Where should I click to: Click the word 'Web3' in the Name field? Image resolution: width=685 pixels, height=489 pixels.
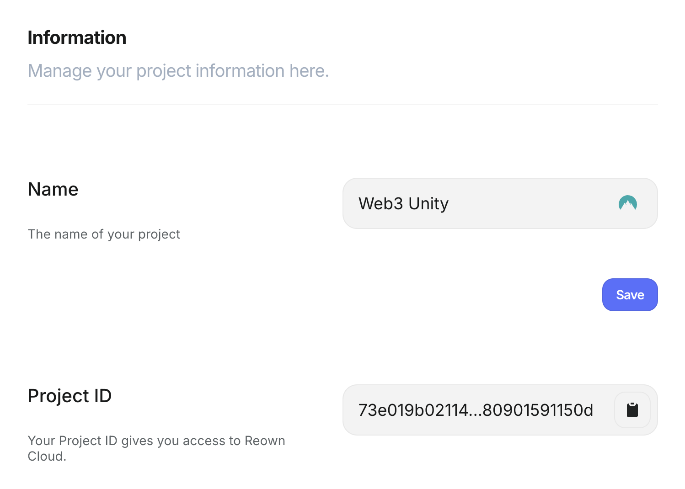tap(380, 204)
